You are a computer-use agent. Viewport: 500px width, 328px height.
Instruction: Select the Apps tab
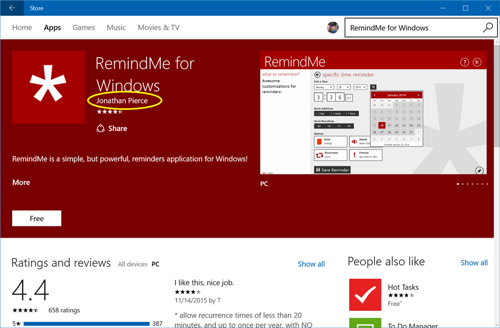pos(52,27)
